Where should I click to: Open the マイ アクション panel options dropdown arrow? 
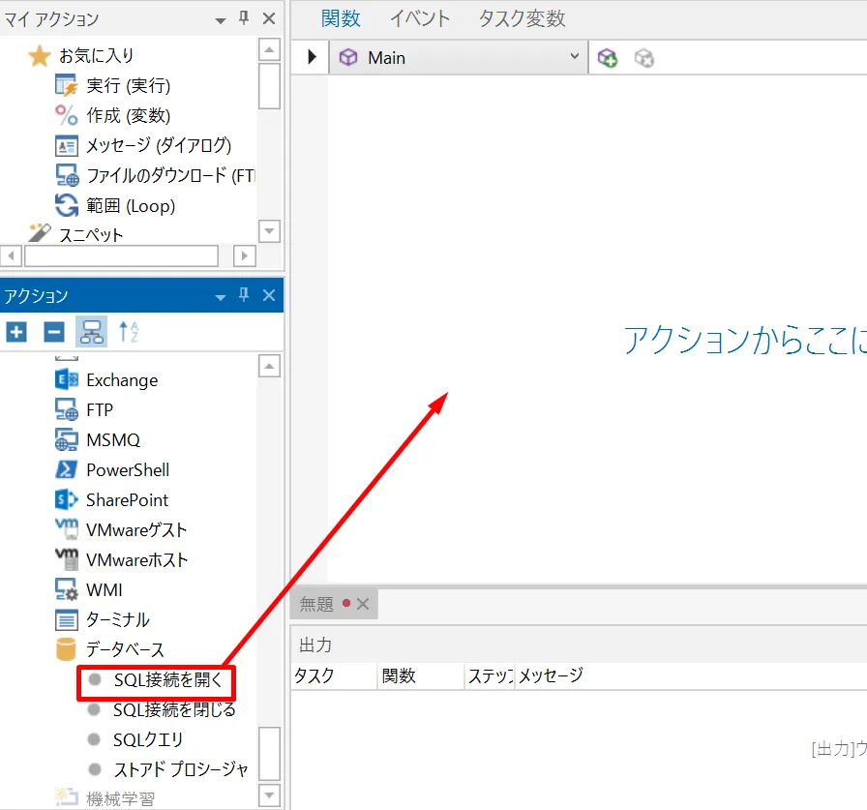(x=220, y=19)
